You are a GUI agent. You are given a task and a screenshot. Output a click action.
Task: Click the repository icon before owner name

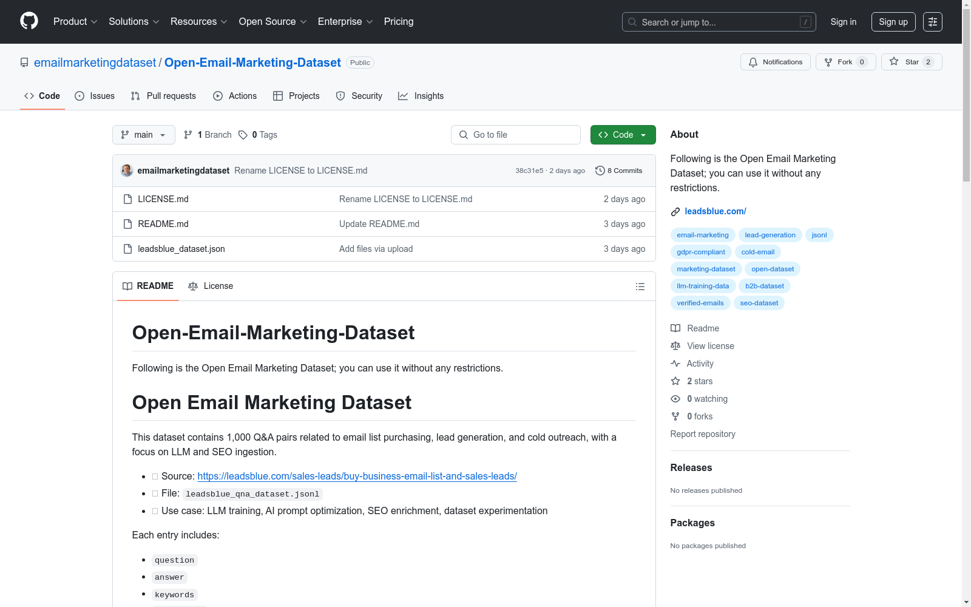[24, 63]
